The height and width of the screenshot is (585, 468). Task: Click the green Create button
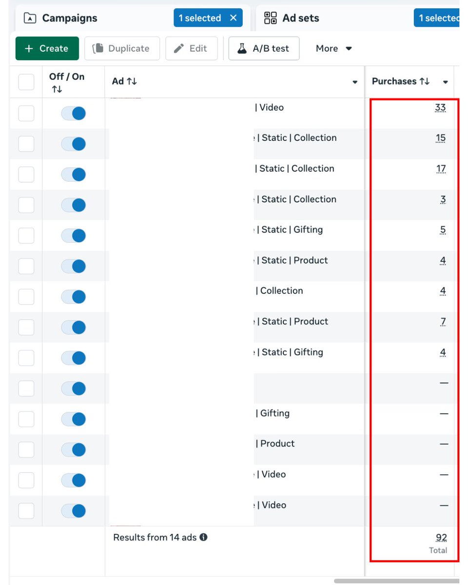[x=47, y=48]
